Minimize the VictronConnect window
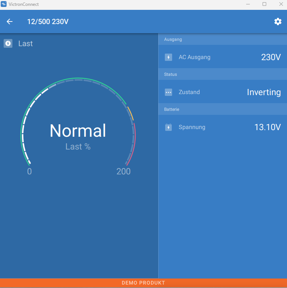This screenshot has height=288, width=287. (248, 4)
